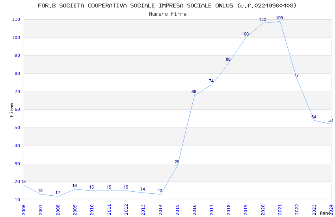The image size is (335, 217).
Task: Click the x-axis year label 2013
Action: (143, 210)
